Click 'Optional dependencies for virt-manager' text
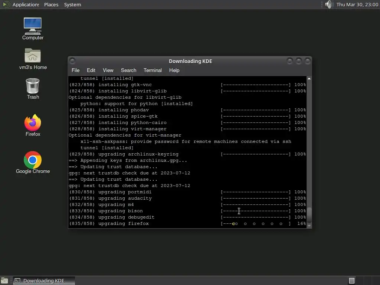This screenshot has height=285, width=380. (x=125, y=135)
